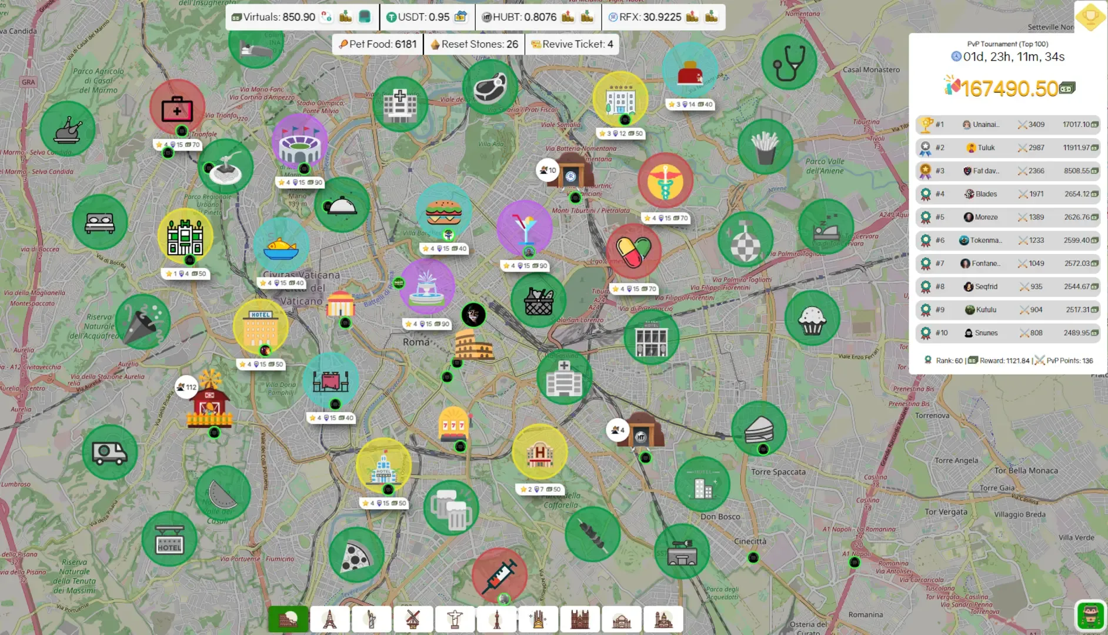Screen dimensions: 1108x635
Task: Open the green character avatar button
Action: (x=1090, y=616)
